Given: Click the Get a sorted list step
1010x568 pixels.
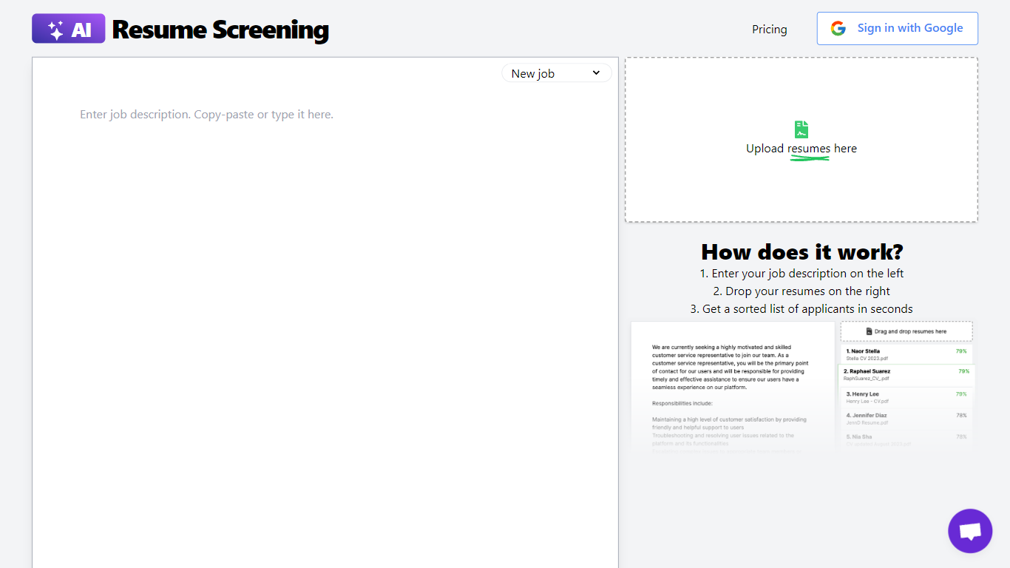Looking at the screenshot, I should pyautogui.click(x=801, y=309).
